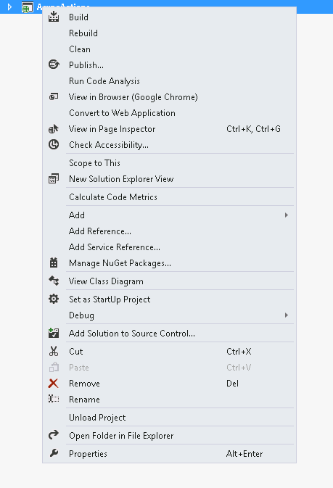The width and height of the screenshot is (333, 488).
Task: Click the View in Browser icon
Action: [x=54, y=96]
